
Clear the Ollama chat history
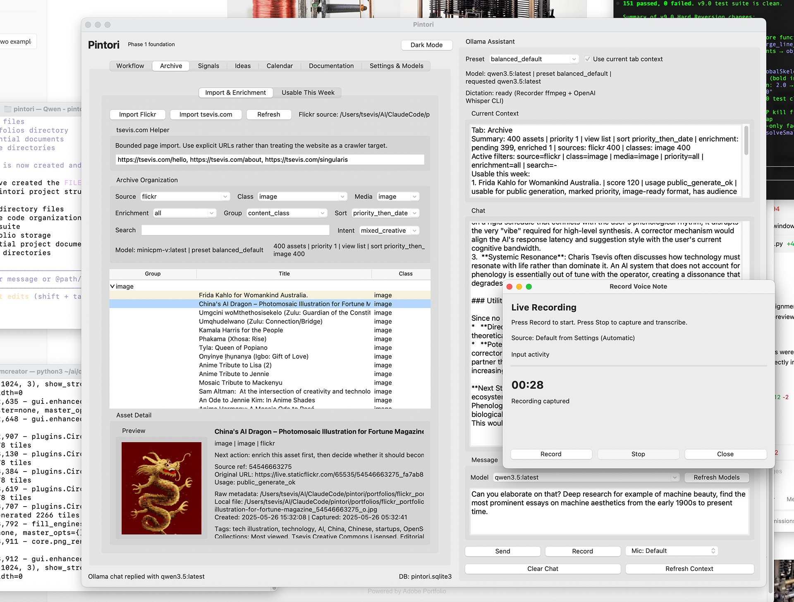coord(543,569)
